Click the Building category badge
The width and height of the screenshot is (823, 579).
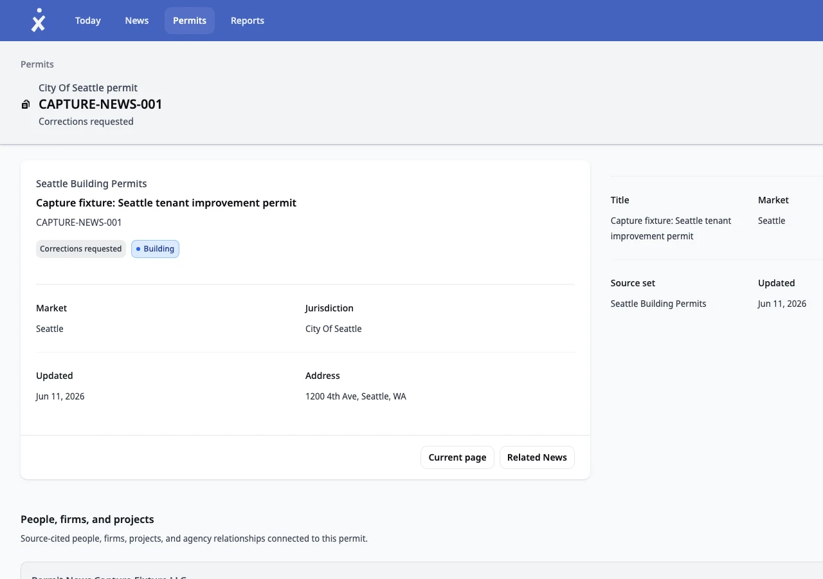click(155, 249)
